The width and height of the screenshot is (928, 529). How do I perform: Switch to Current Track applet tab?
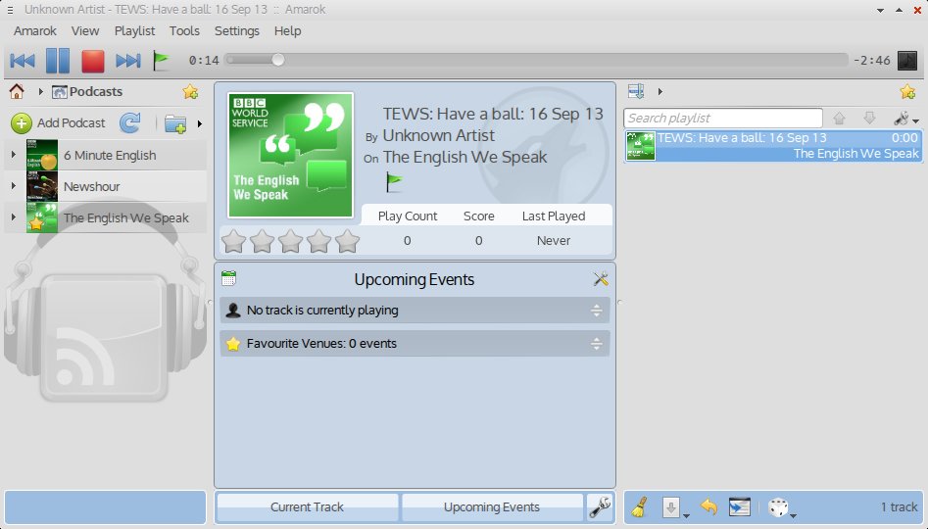[307, 507]
